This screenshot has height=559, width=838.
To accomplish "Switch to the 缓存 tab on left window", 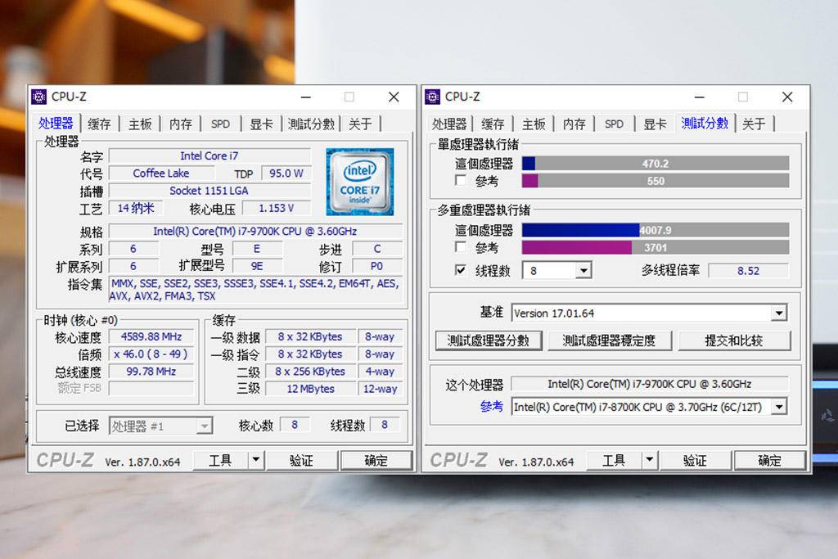I will point(98,124).
